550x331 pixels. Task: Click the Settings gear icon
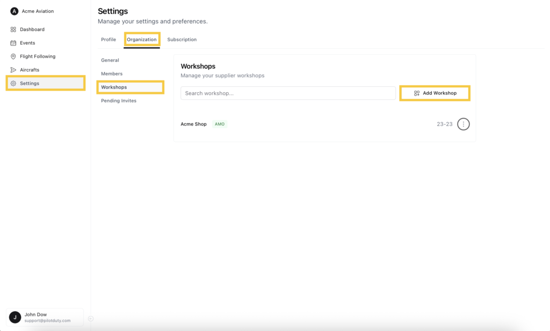click(x=13, y=83)
